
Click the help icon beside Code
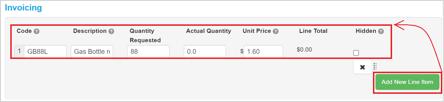pos(36,31)
